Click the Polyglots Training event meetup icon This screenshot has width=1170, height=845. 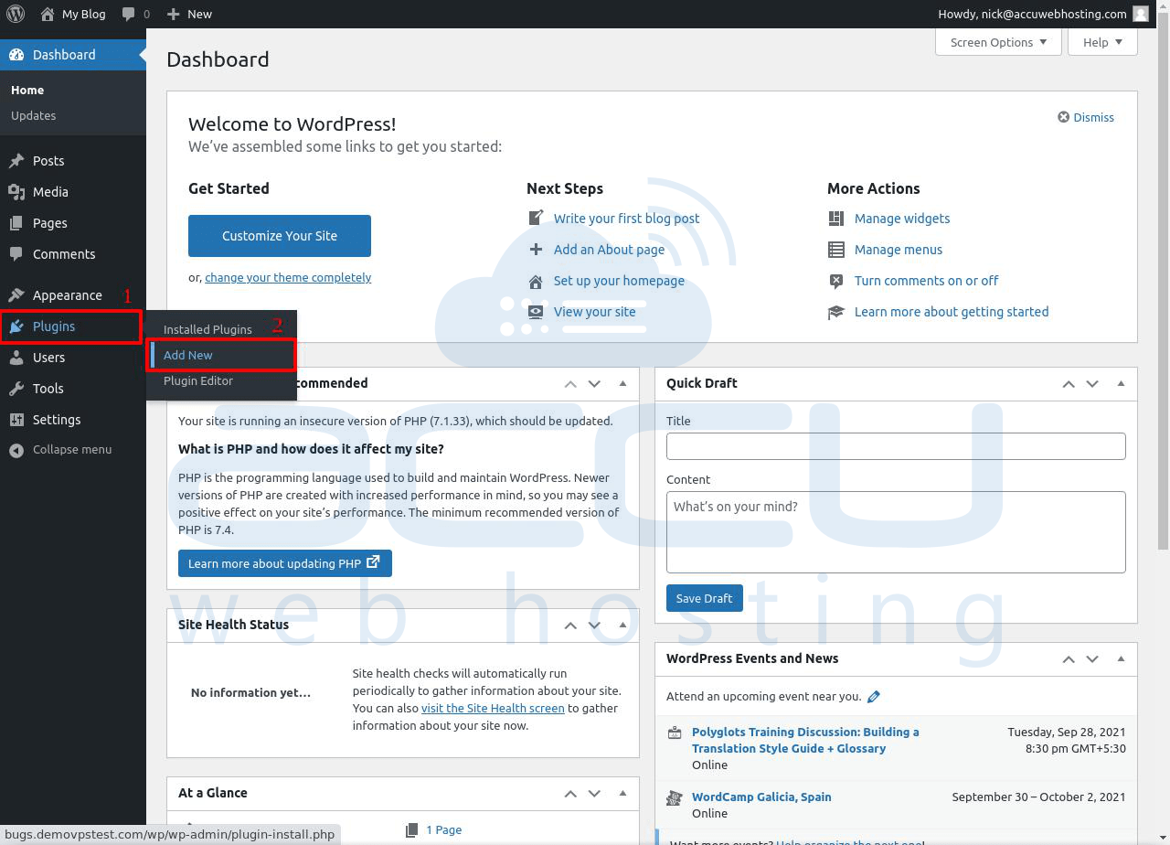pyautogui.click(x=675, y=733)
